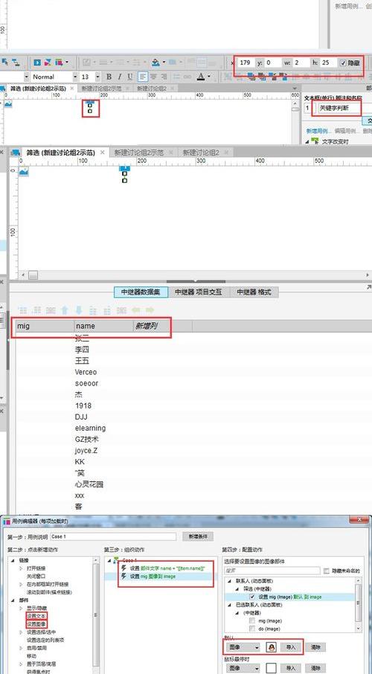The width and height of the screenshot is (372, 674).
Task: Select the 设置 mig 图像到 image action
Action: pyautogui.click(x=153, y=576)
